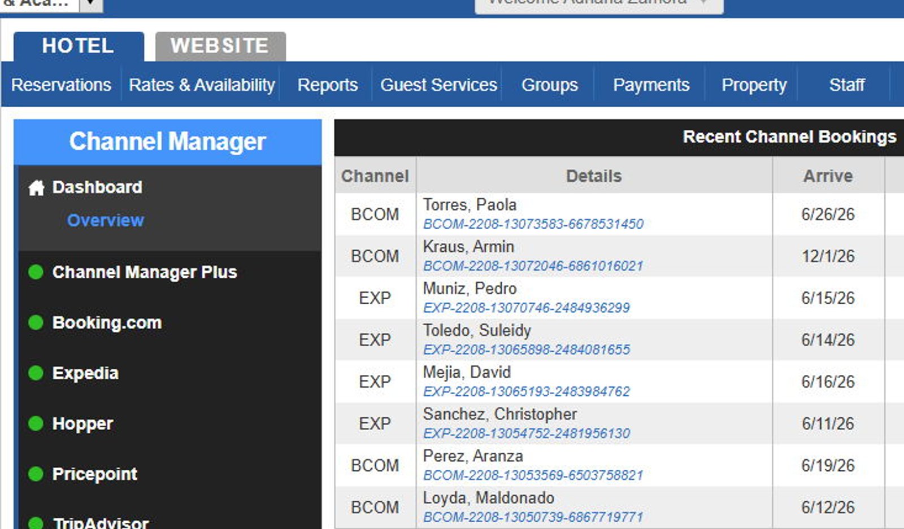Click BCOM channel cell in Perez row
This screenshot has width=904, height=529.
pyautogui.click(x=375, y=466)
